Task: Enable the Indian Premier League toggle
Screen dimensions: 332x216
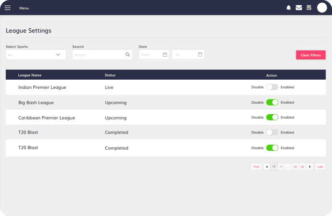Action: pos(272,87)
